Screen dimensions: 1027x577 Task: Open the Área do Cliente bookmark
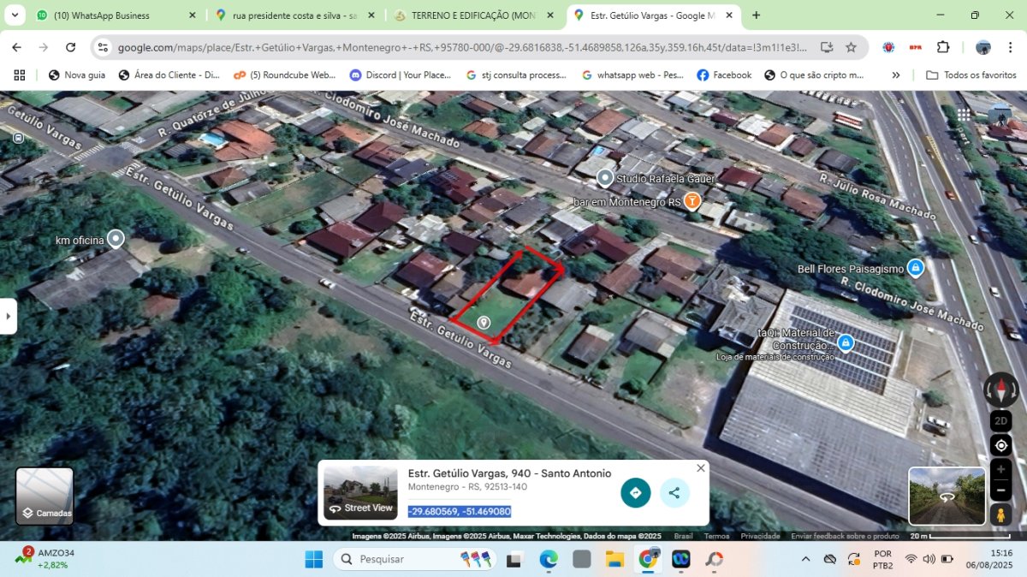point(169,75)
